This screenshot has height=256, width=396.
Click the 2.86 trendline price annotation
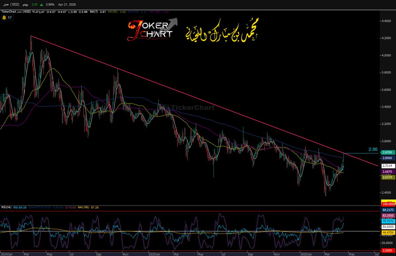pos(373,149)
